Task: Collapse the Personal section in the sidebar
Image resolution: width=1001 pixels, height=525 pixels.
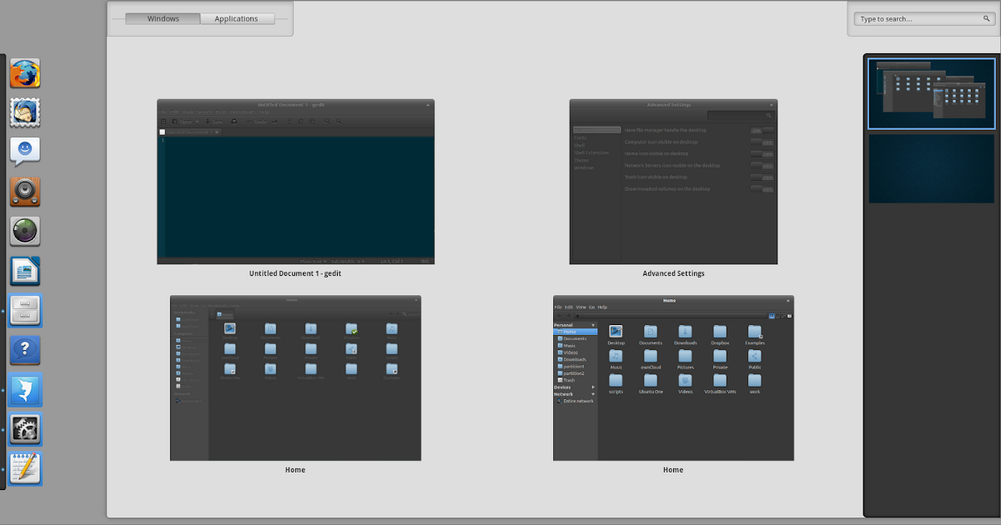Action: point(593,325)
